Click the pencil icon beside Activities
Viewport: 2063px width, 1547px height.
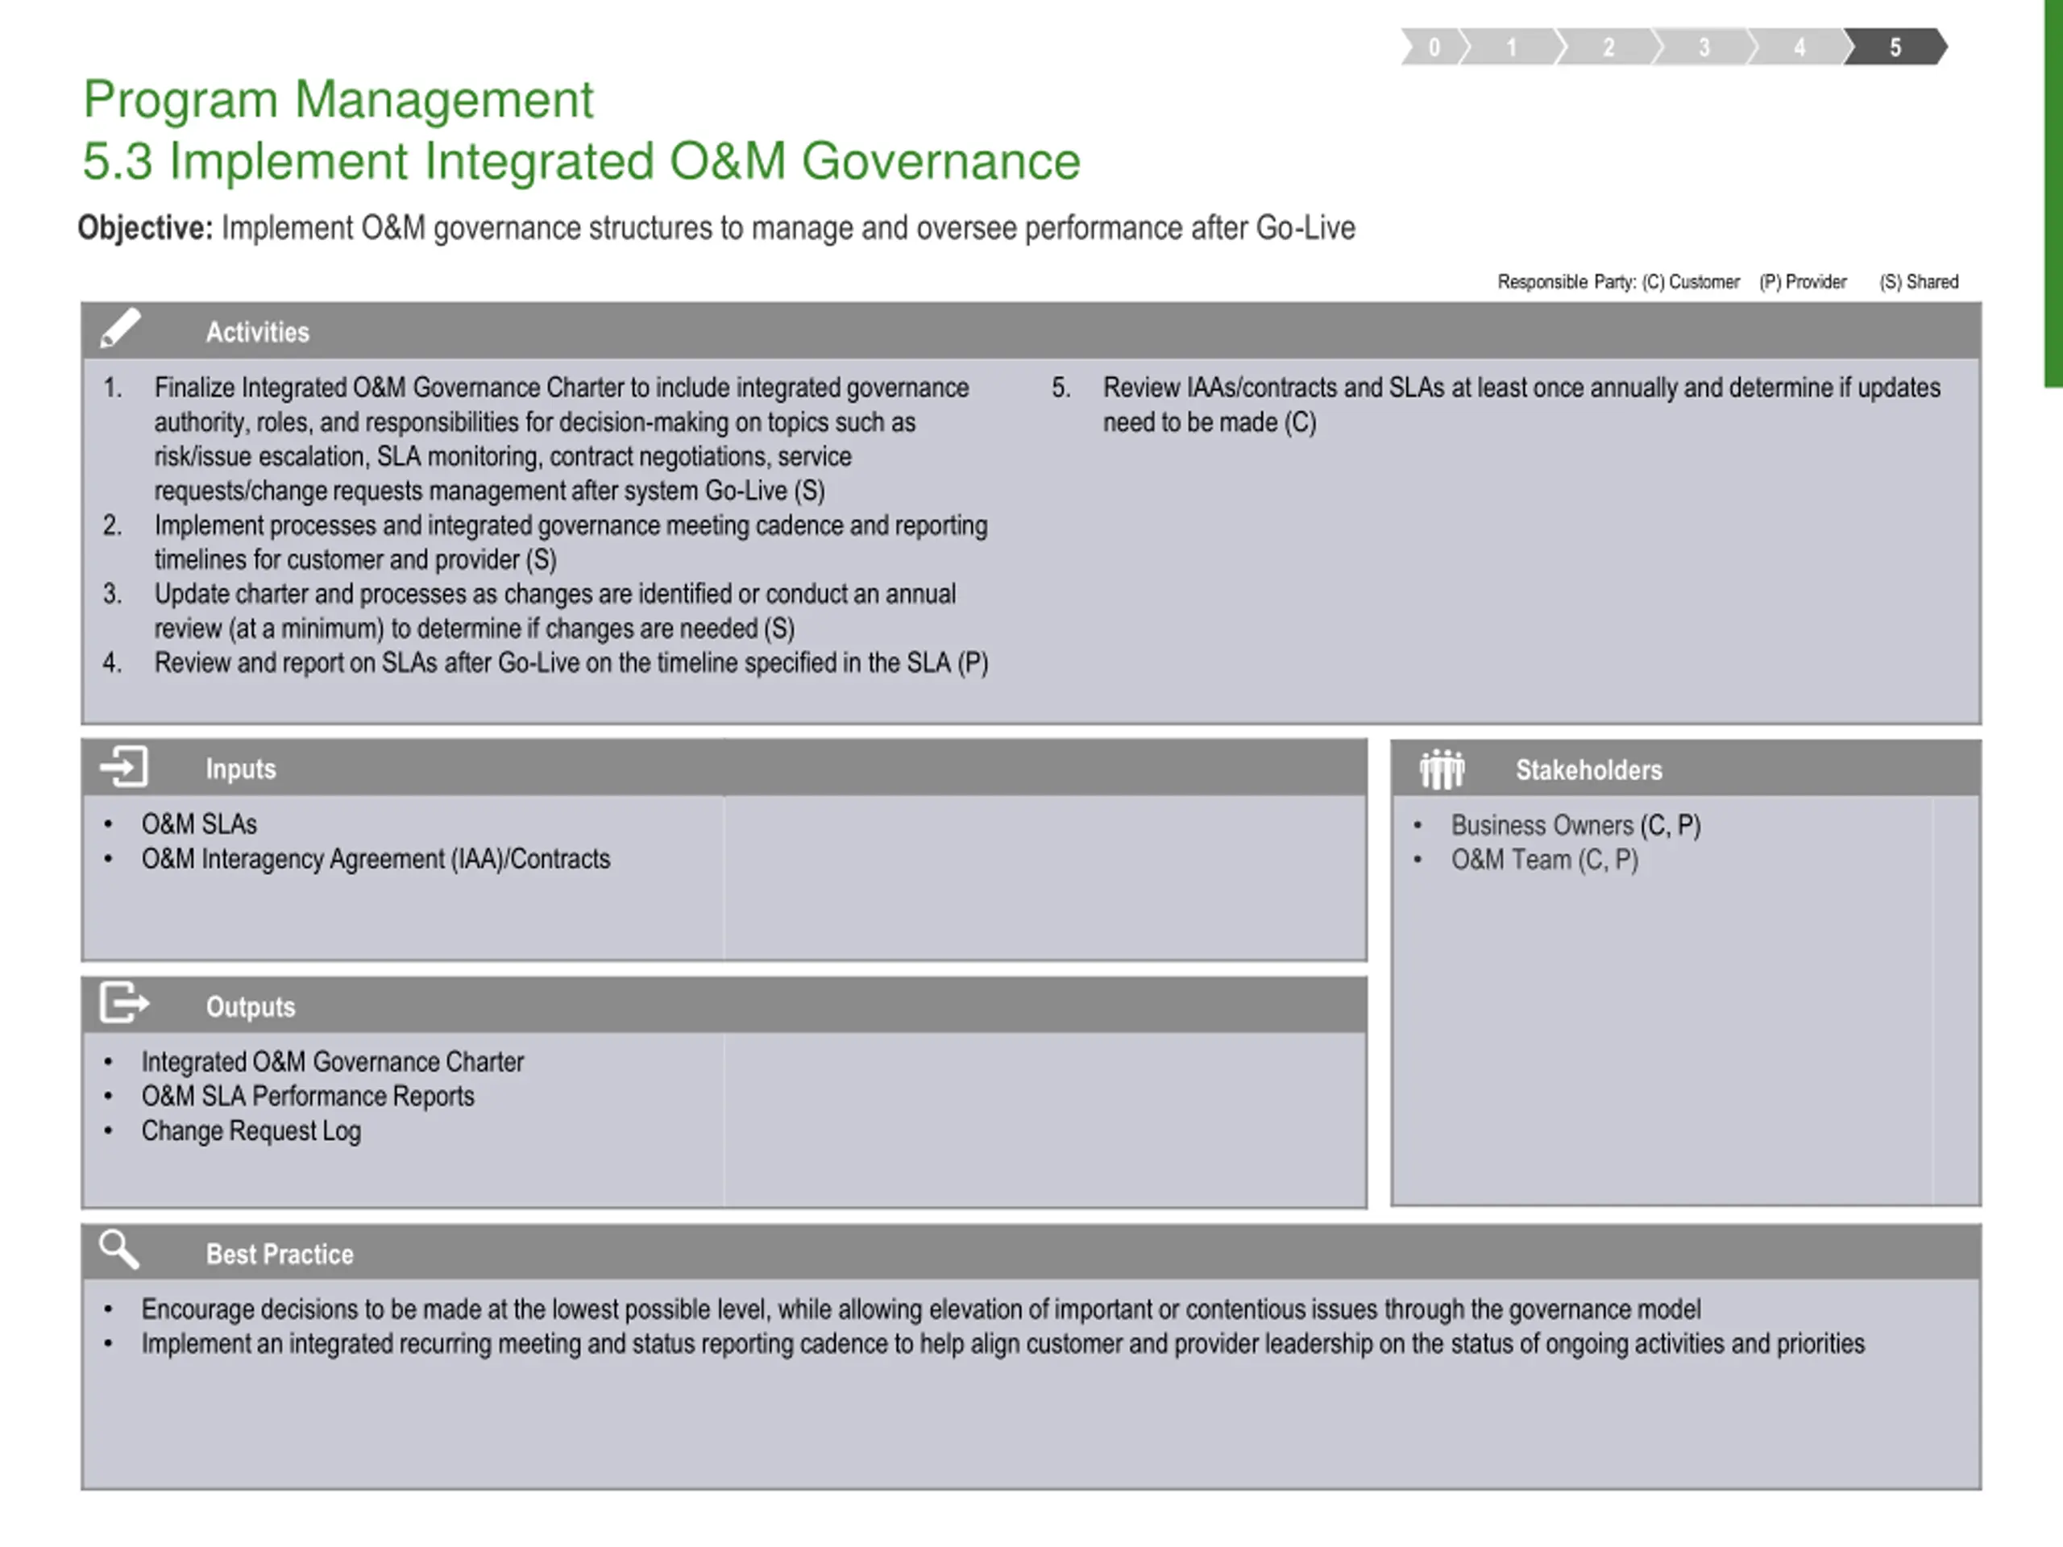120,330
